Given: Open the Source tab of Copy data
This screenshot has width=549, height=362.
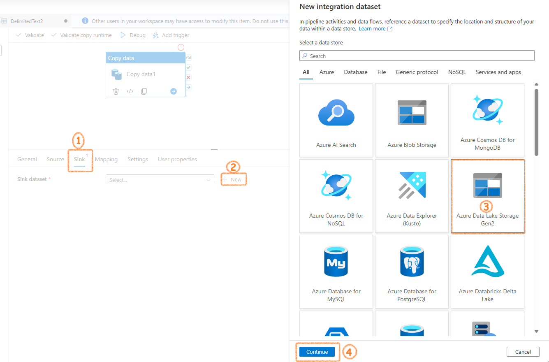Looking at the screenshot, I should 56,159.
